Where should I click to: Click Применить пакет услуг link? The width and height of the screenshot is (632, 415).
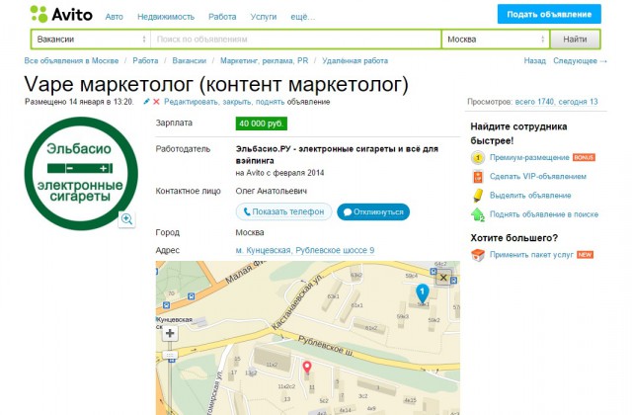pos(531,255)
